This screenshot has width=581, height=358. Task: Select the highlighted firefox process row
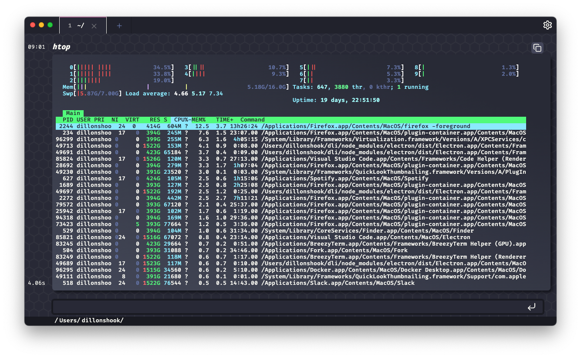pos(261,126)
